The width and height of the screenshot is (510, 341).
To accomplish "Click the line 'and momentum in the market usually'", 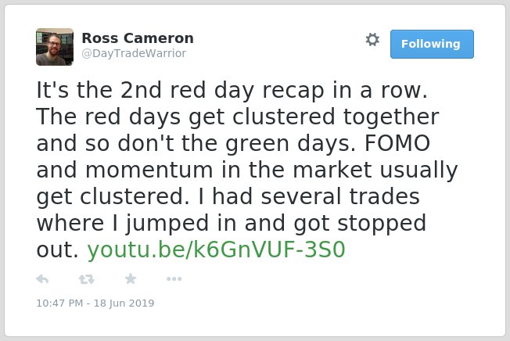I will (247, 170).
